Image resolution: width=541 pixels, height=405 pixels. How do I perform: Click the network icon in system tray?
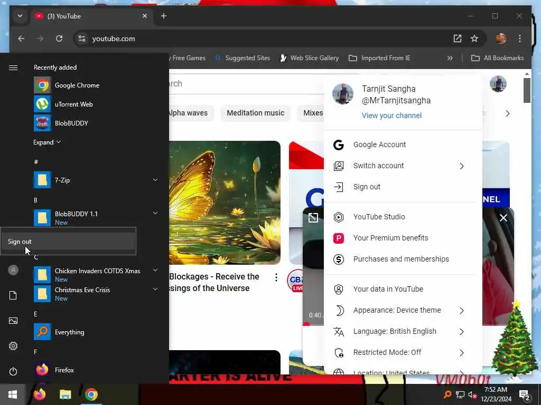pos(460,394)
